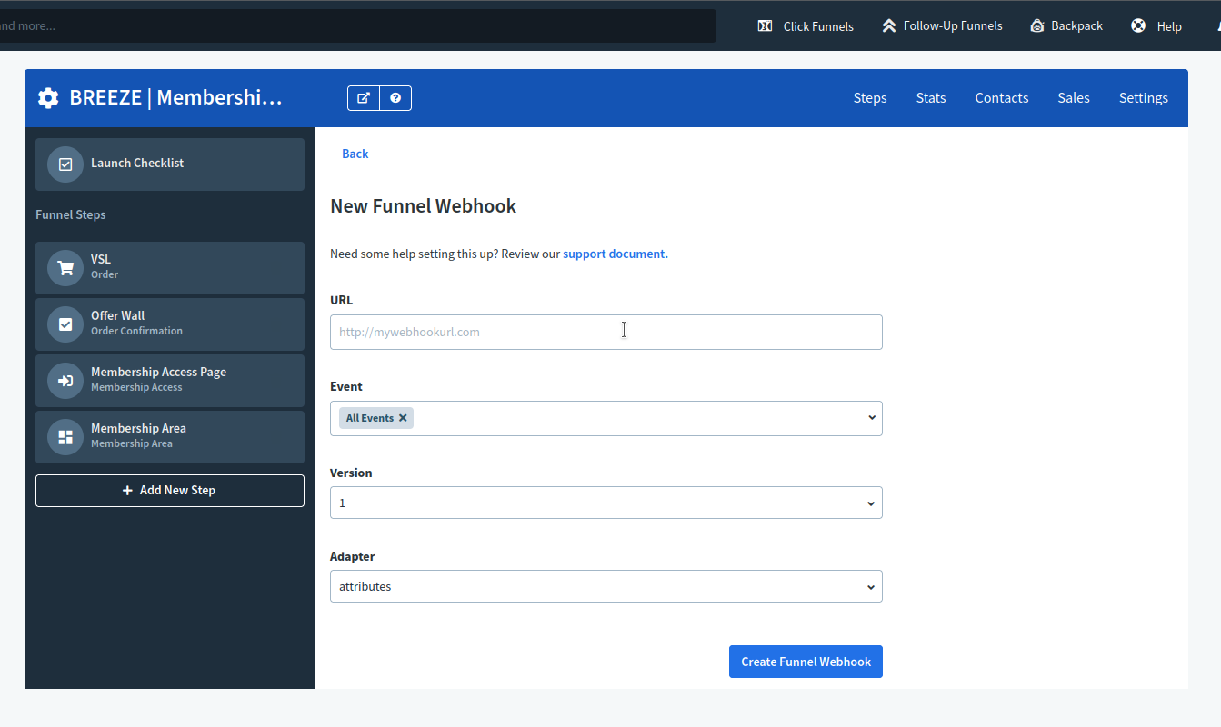Click the Funnel Steps label
The image size is (1221, 727).
(x=71, y=215)
